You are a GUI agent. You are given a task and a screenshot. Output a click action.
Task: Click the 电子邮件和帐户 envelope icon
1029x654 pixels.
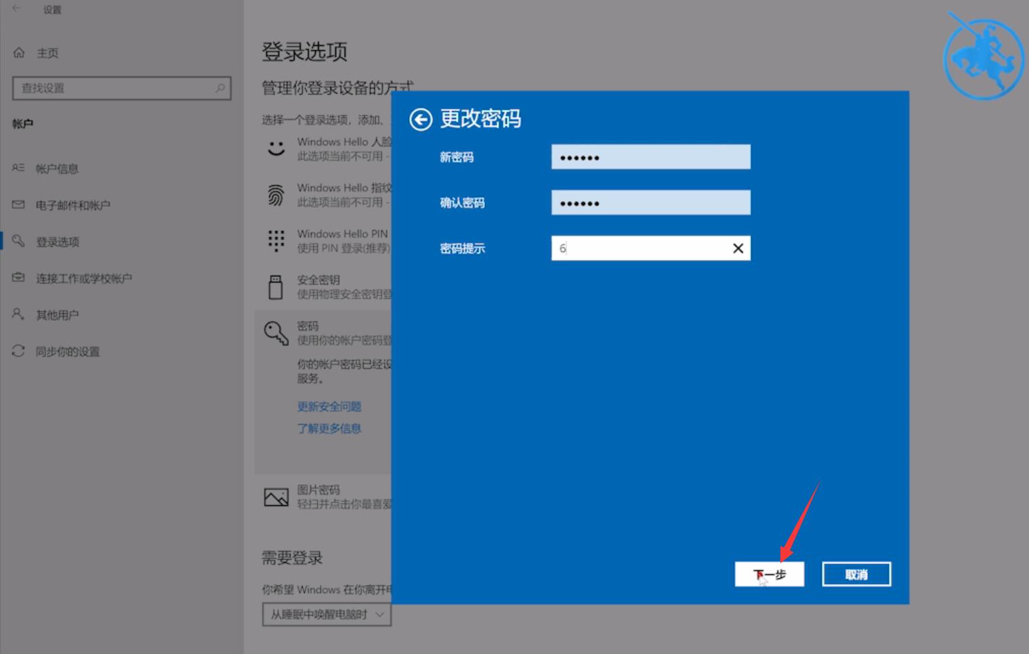(x=18, y=204)
